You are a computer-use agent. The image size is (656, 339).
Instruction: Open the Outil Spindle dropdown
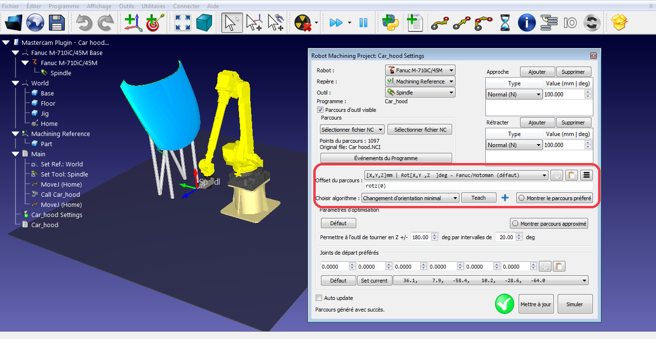click(x=420, y=93)
